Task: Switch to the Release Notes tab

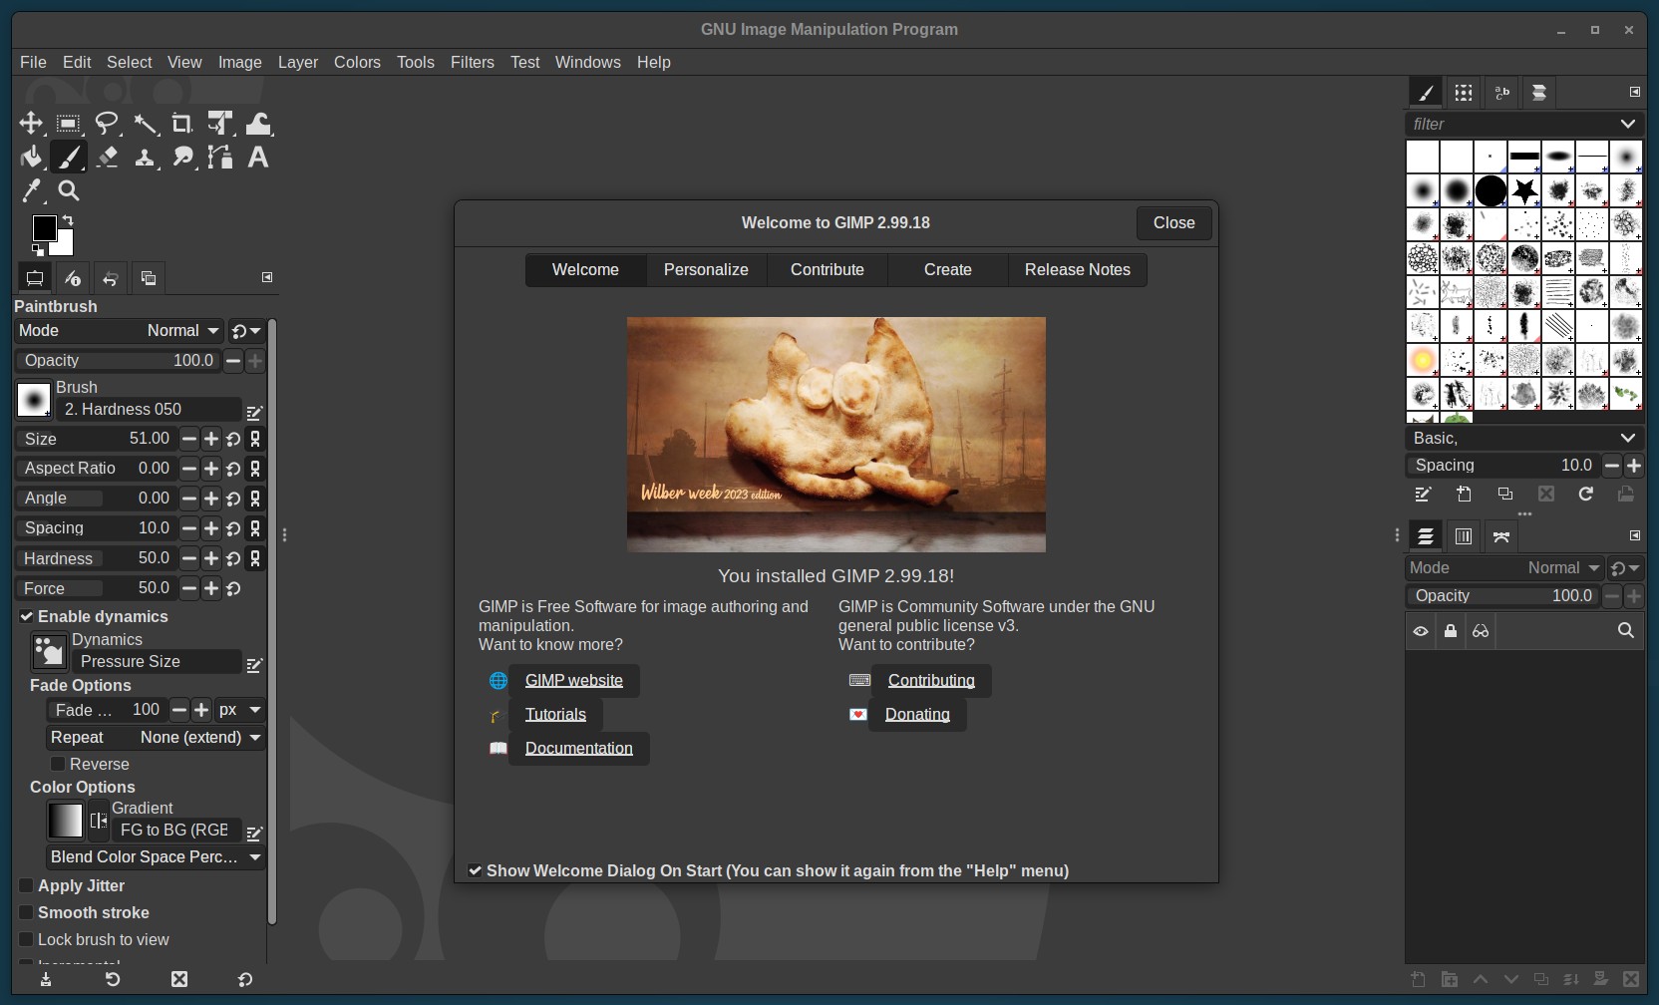Action: [x=1078, y=270]
